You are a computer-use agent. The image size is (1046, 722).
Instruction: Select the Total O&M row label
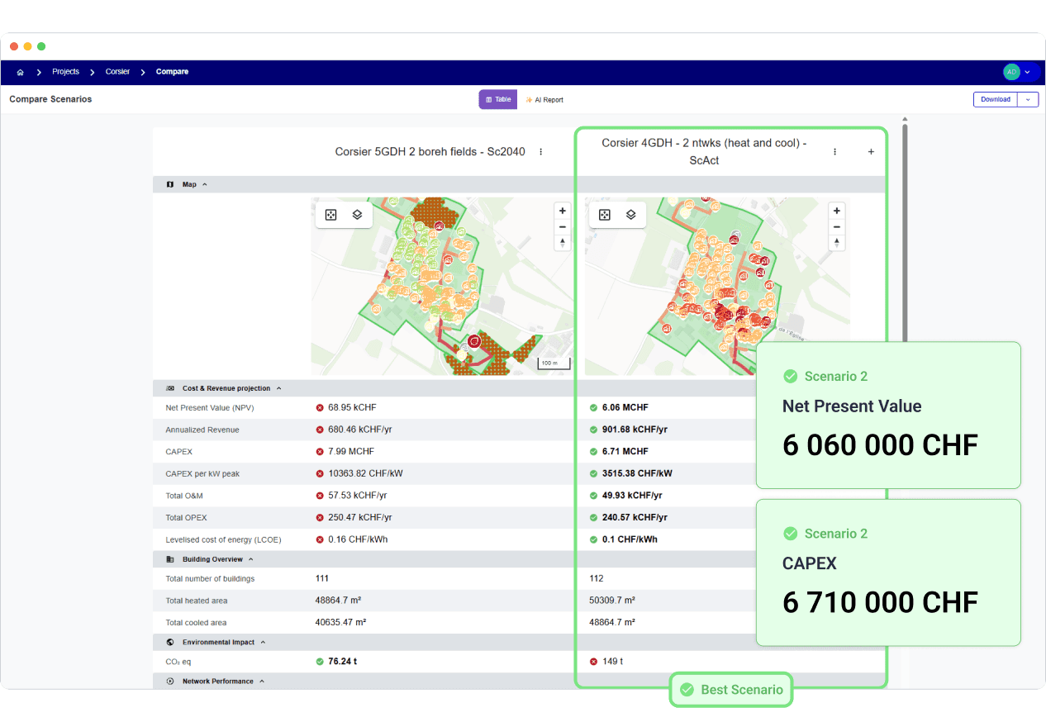click(184, 496)
